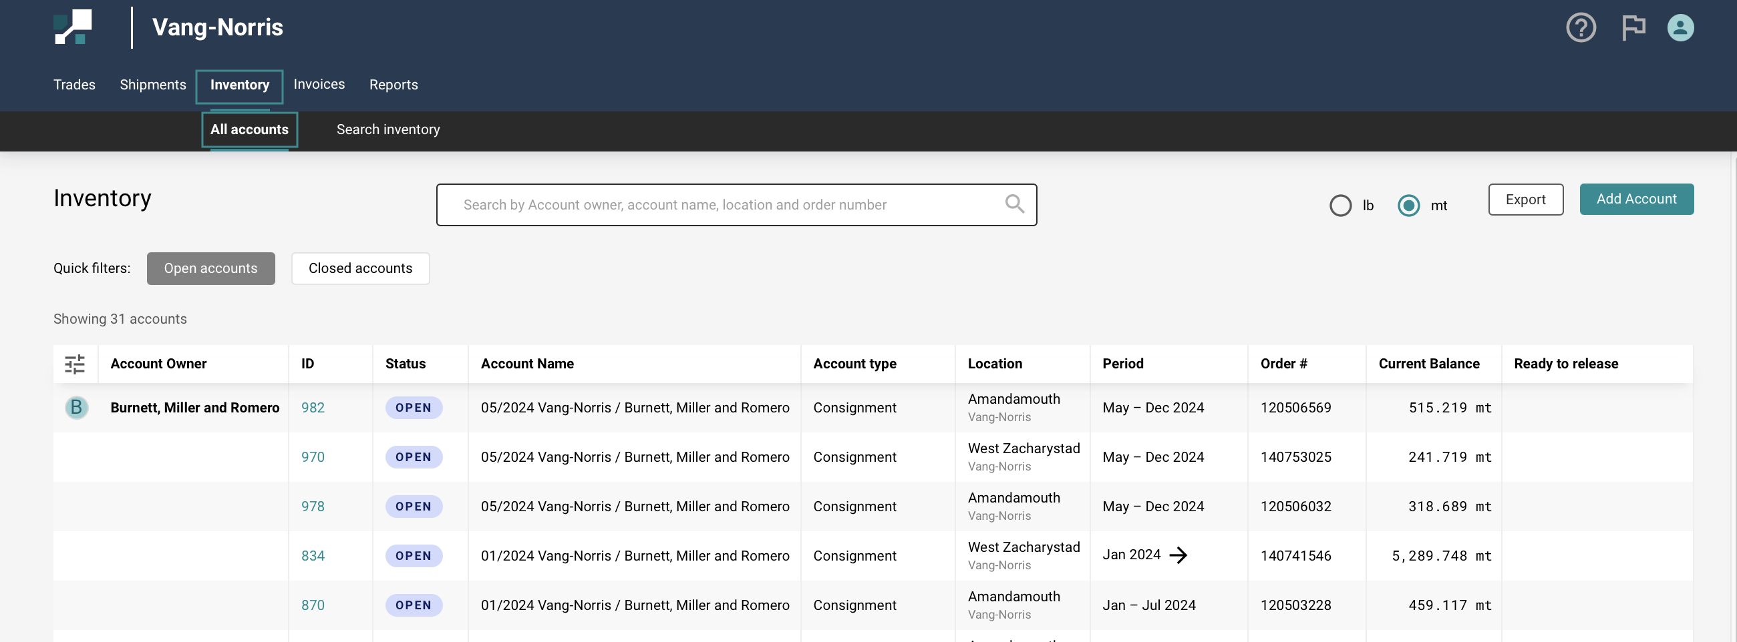1737x642 pixels.
Task: Click the Export button
Action: 1525,200
